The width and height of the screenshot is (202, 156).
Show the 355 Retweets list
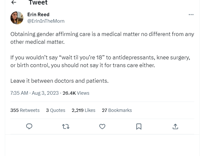25,110
